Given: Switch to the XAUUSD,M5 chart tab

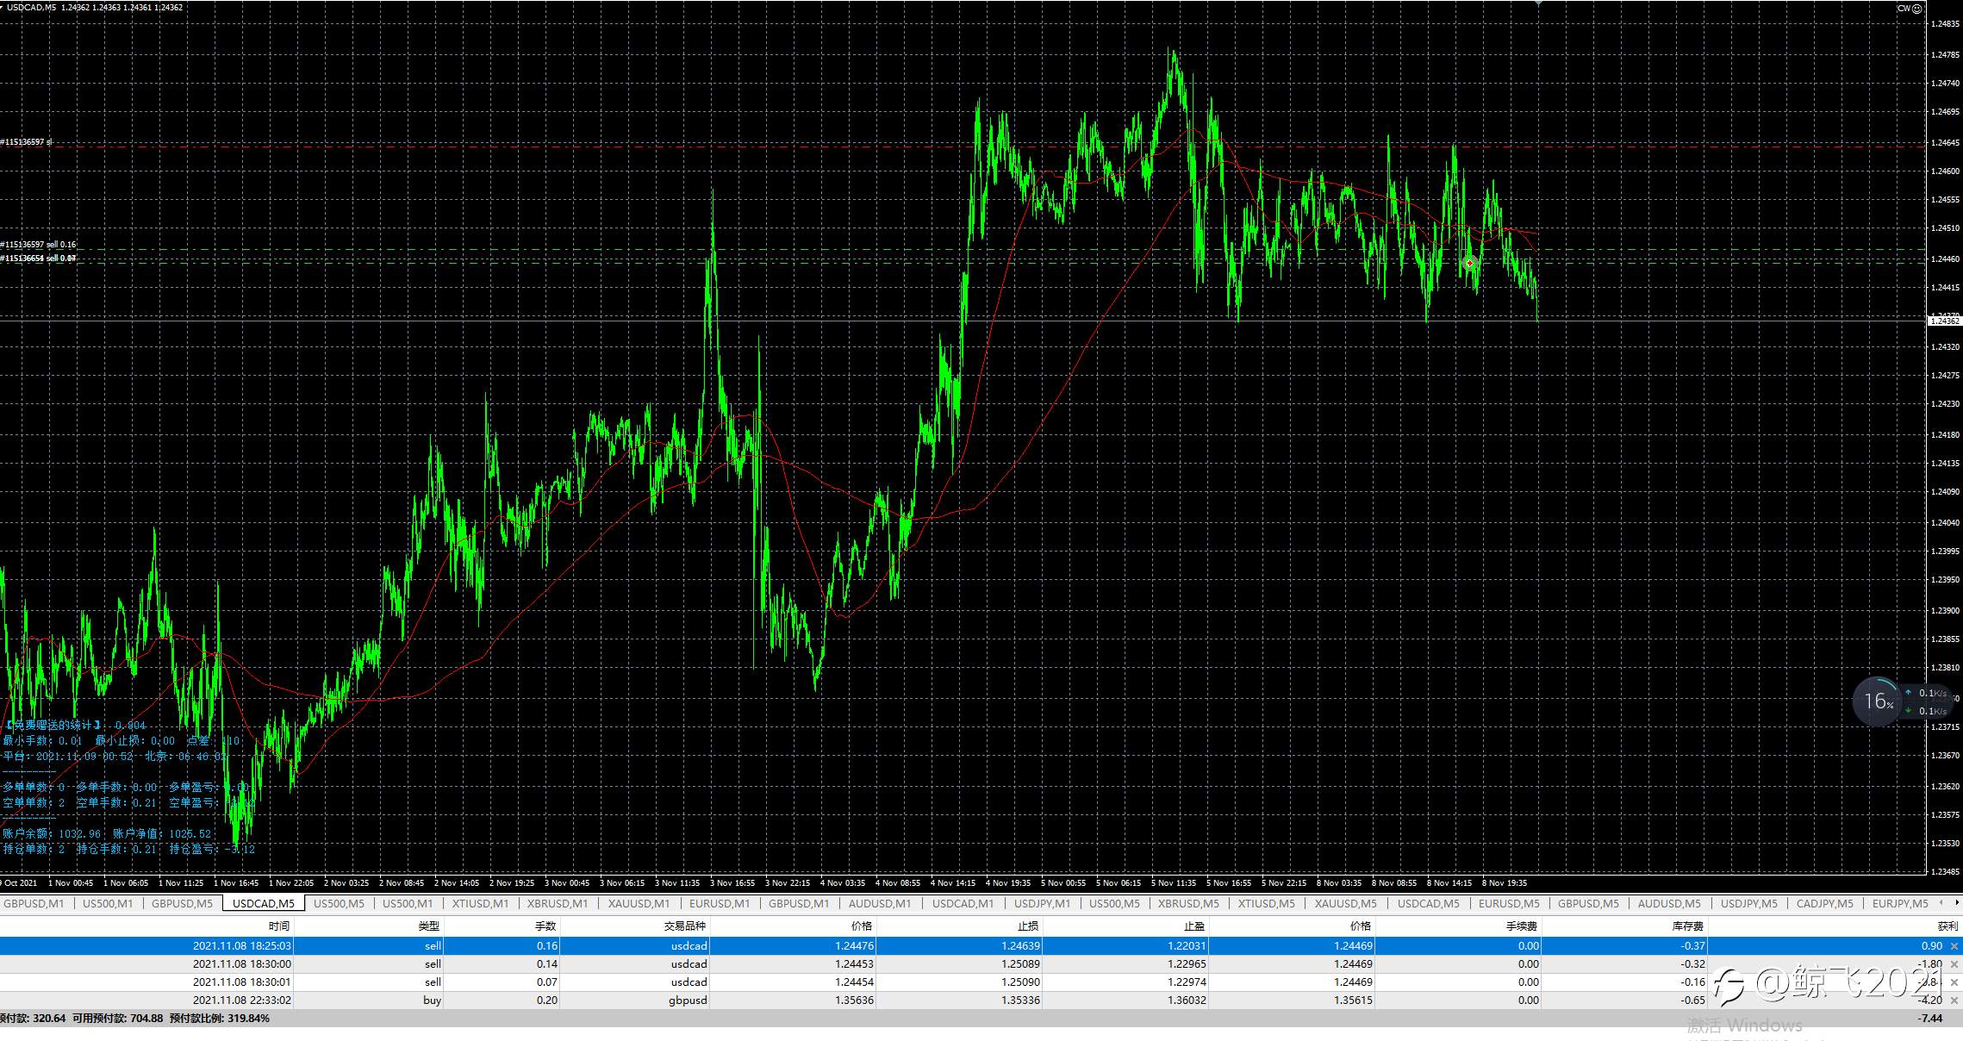Looking at the screenshot, I should [x=1345, y=904].
